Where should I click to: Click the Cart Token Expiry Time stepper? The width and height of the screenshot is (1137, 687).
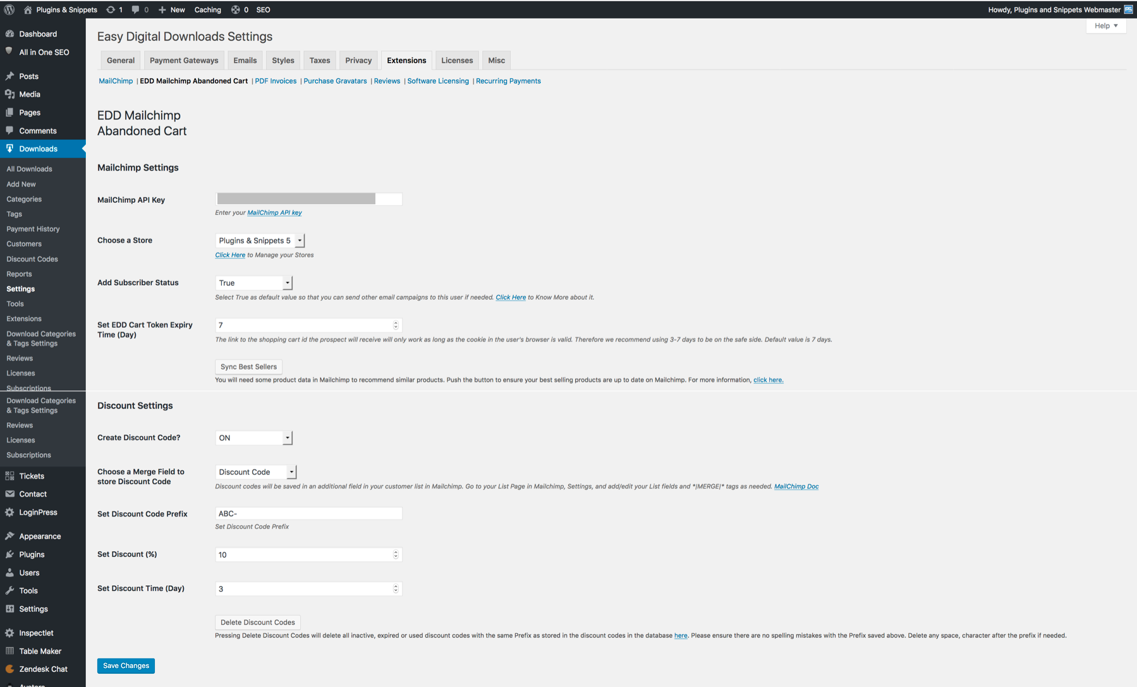tap(396, 325)
